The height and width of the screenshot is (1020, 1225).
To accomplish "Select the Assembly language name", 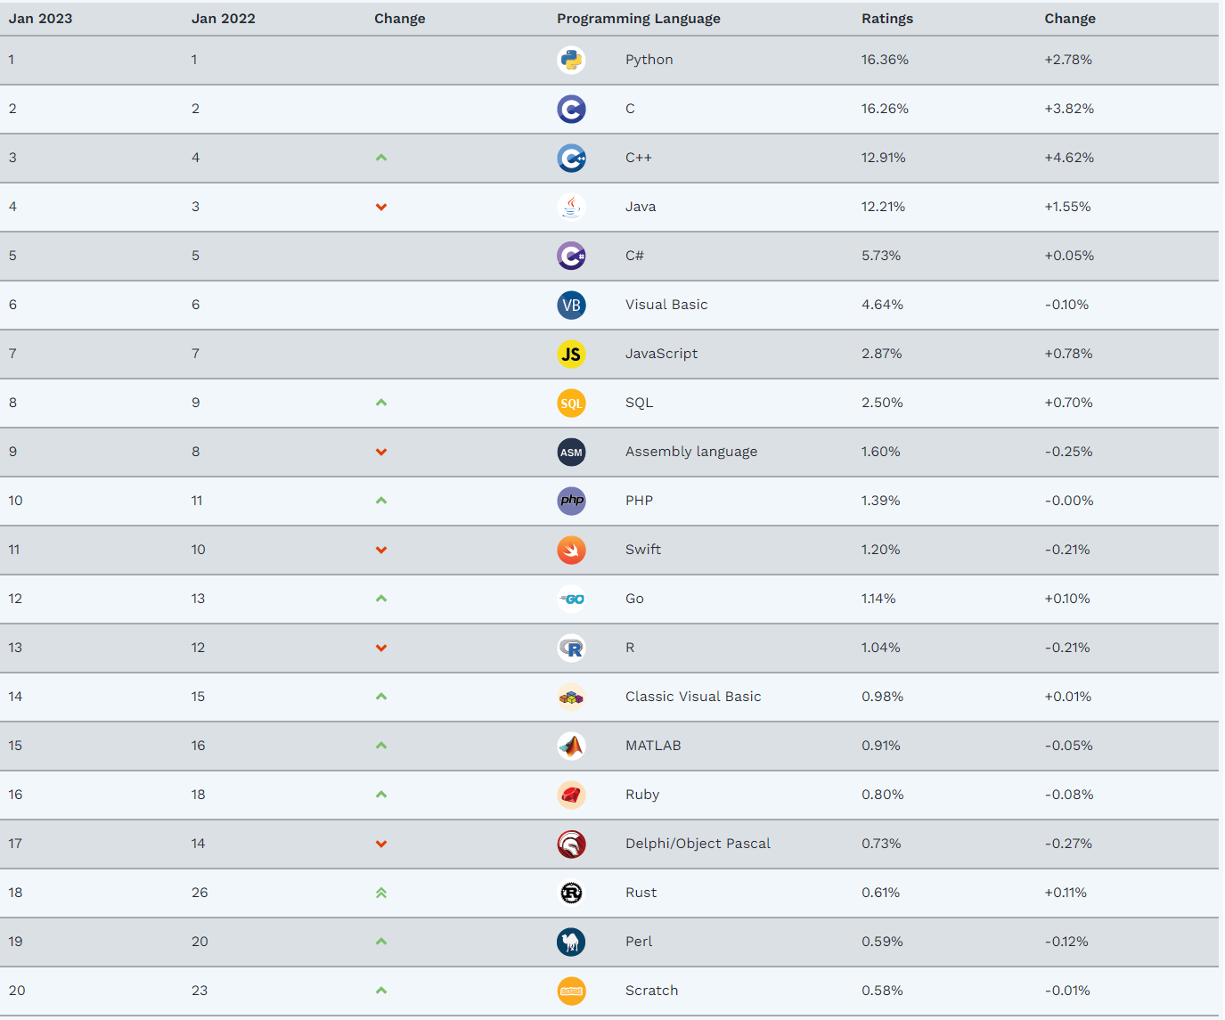I will [x=691, y=452].
